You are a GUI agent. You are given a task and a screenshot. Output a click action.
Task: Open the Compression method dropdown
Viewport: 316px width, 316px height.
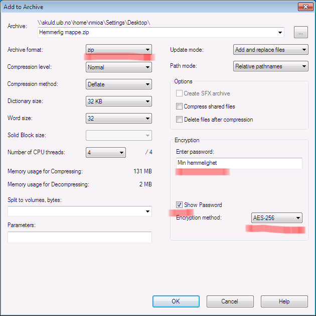click(x=118, y=84)
